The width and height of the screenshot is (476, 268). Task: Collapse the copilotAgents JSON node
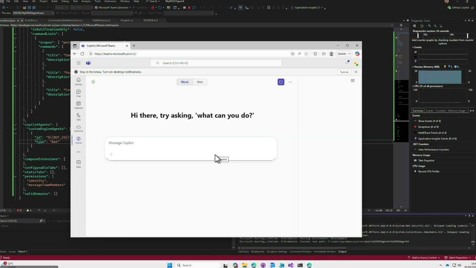coord(15,125)
